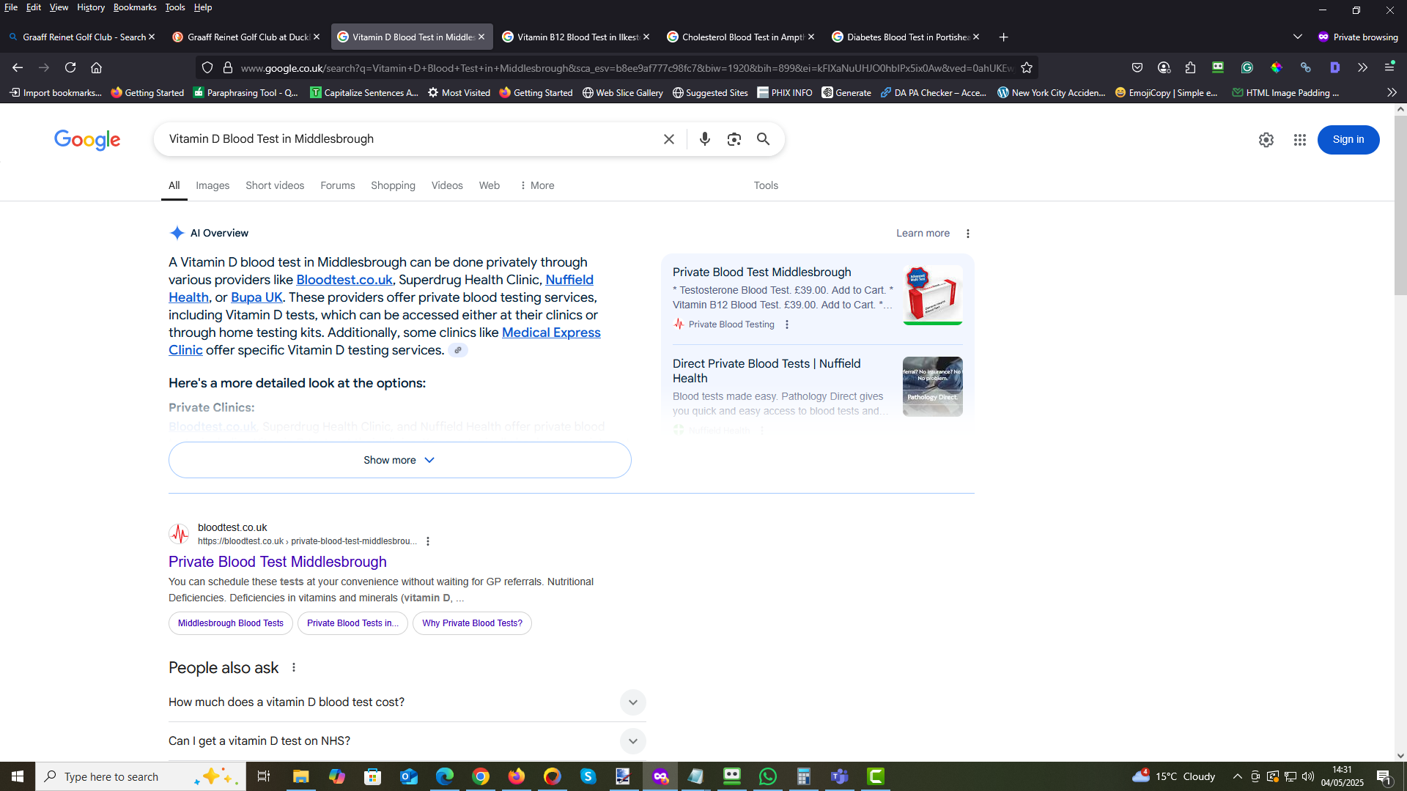
Task: Switch to Cholesterol Blood Test browser tab
Action: [x=740, y=37]
